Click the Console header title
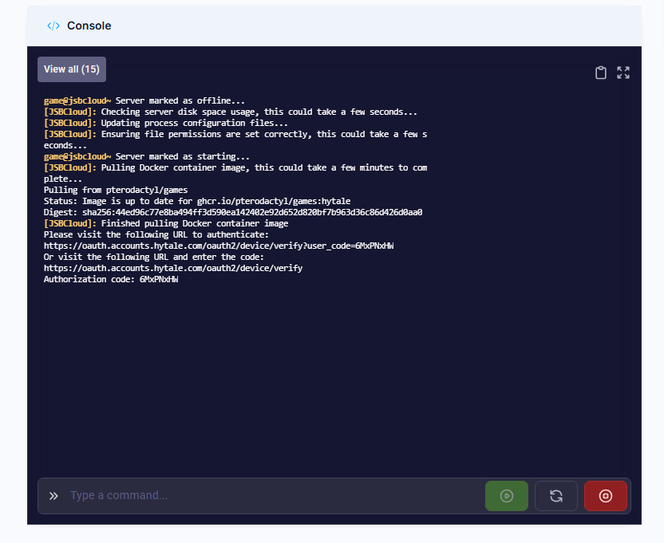The height and width of the screenshot is (543, 664). pyautogui.click(x=89, y=26)
